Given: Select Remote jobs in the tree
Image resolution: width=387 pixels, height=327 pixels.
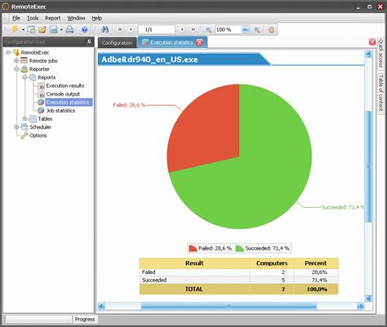Looking at the screenshot, I should coord(43,60).
